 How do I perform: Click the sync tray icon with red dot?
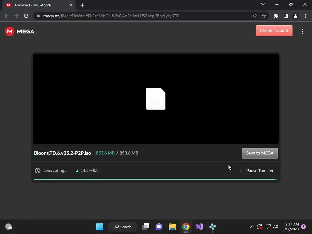click(x=260, y=227)
